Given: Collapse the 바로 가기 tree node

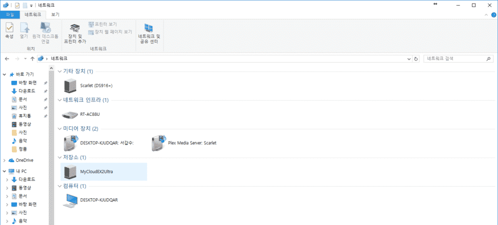Looking at the screenshot, I should coord(5,75).
